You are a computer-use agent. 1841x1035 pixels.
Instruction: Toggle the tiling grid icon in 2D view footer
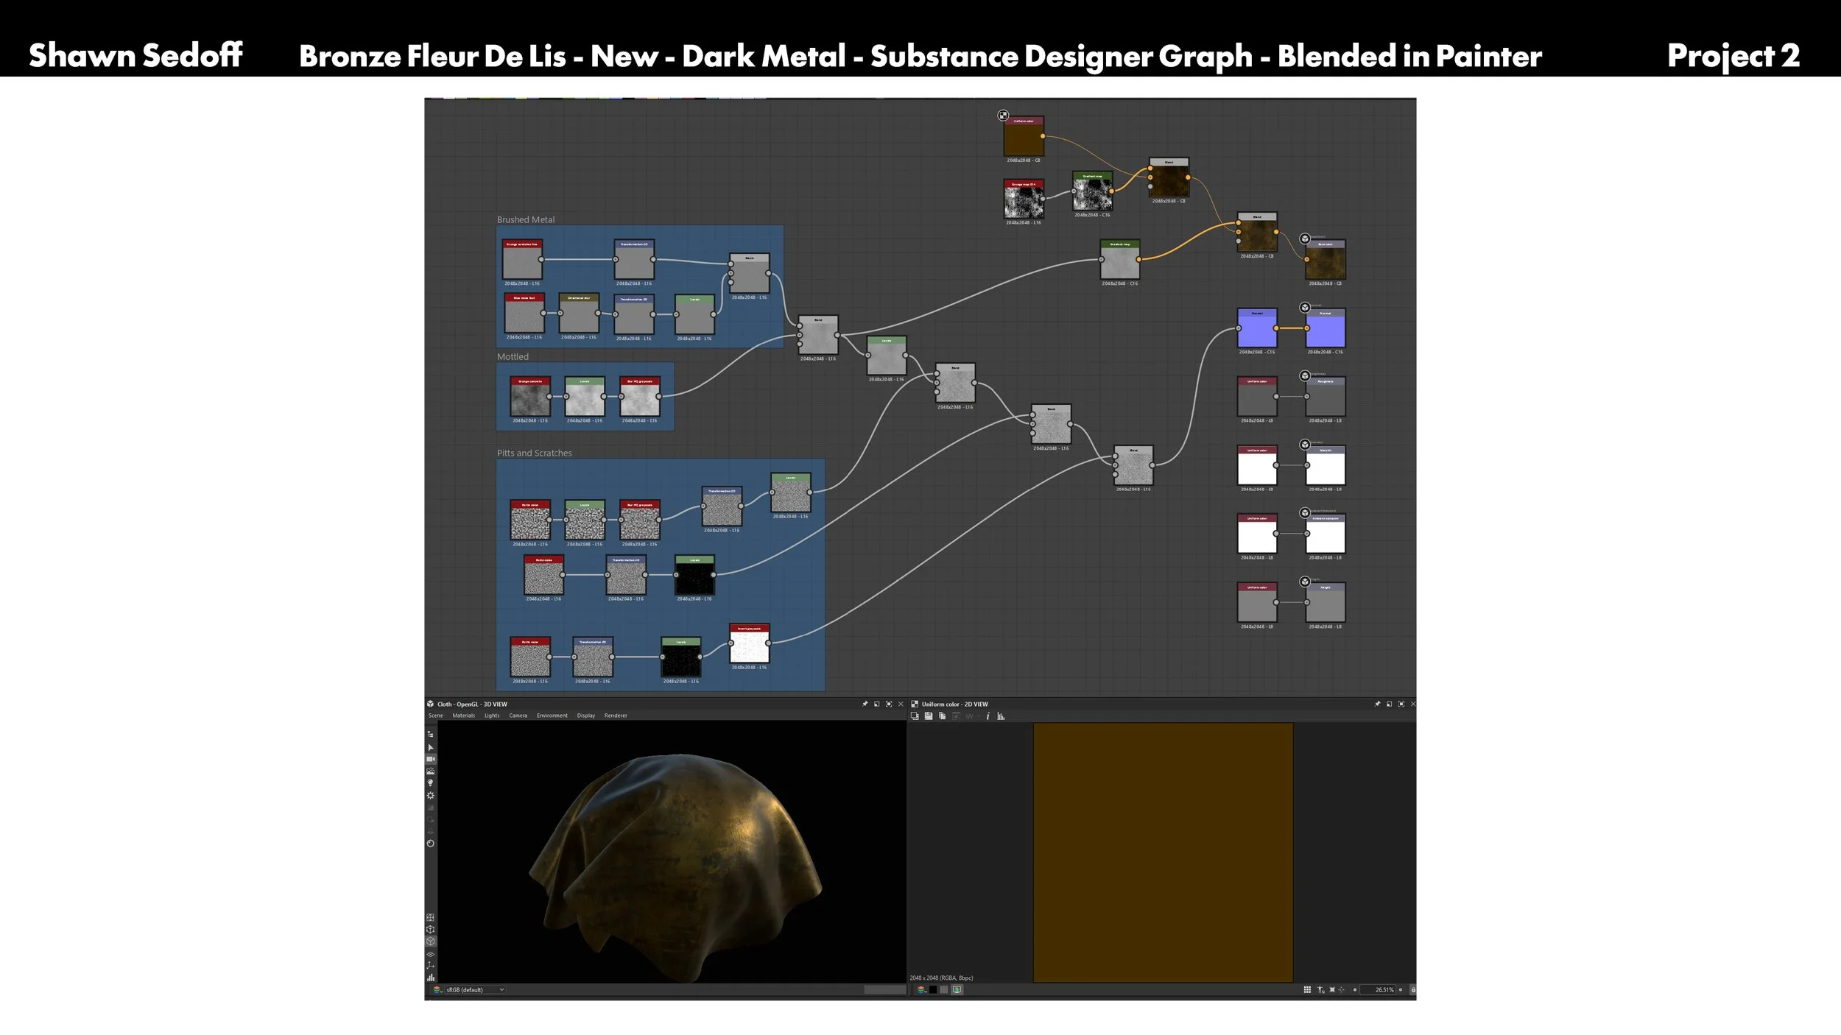(x=1307, y=990)
